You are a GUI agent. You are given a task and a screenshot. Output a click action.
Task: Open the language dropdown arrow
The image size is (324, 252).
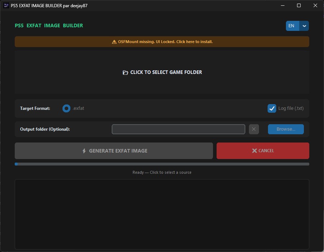click(304, 26)
